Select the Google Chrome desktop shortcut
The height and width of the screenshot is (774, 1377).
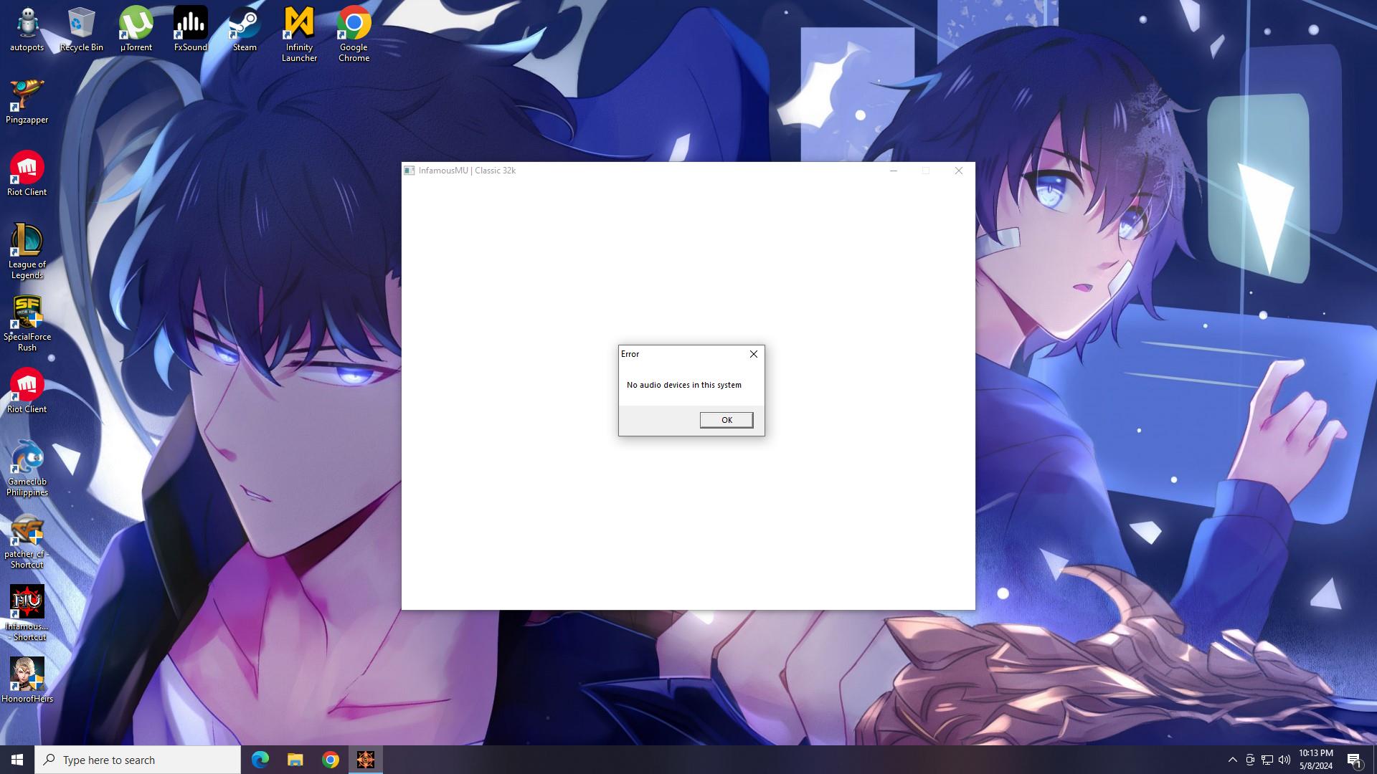point(354,34)
